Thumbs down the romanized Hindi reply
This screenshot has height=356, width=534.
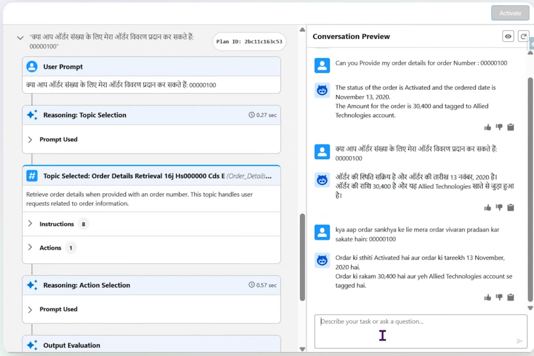[499, 298]
